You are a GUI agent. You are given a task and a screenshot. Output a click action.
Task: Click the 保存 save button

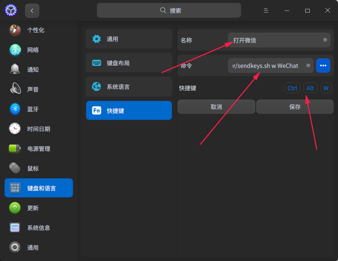coord(295,106)
